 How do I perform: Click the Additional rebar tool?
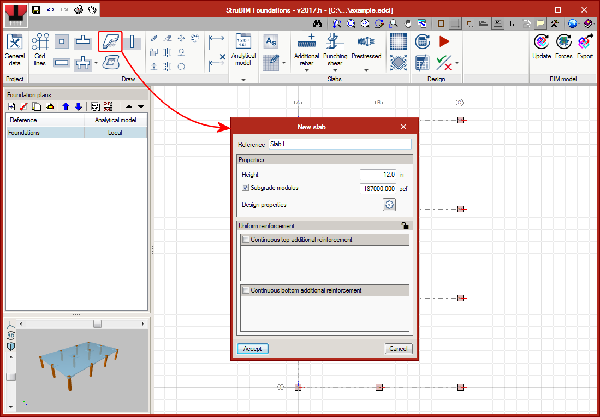(x=306, y=50)
